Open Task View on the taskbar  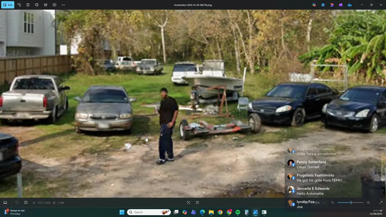point(176,212)
